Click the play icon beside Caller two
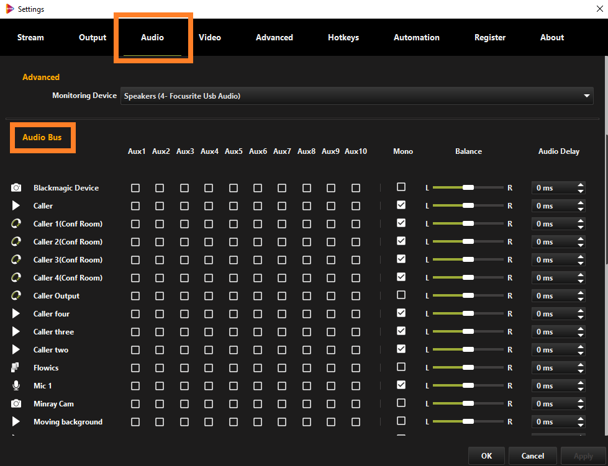 (x=16, y=349)
